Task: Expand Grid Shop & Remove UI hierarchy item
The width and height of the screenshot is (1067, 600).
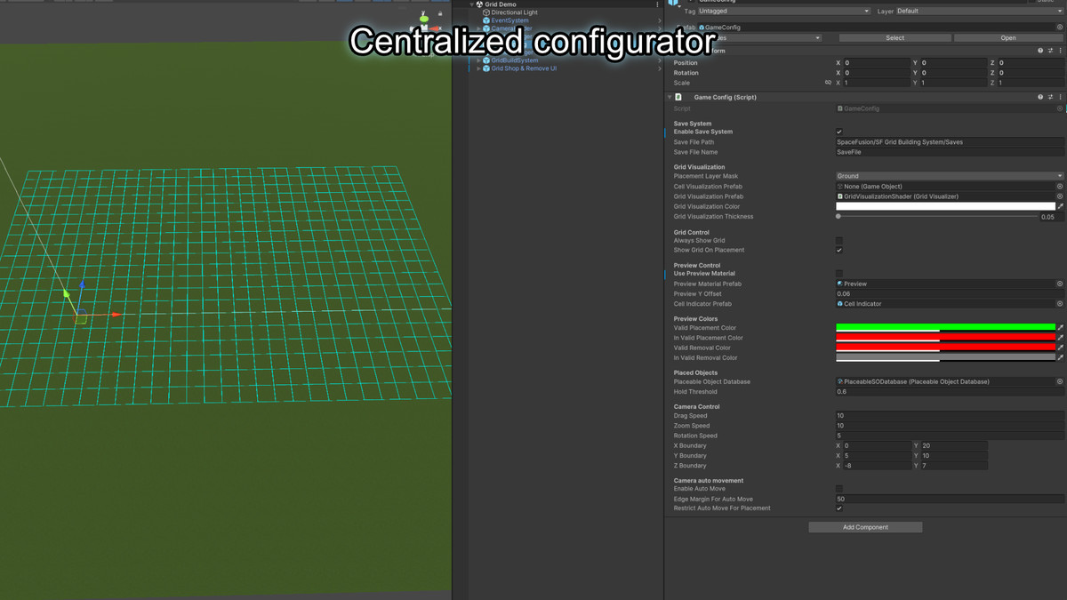Action: point(478,68)
